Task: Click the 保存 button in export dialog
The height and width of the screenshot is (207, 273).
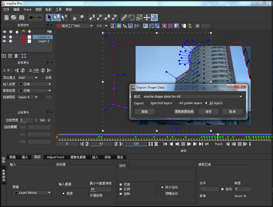Action: 208,111
